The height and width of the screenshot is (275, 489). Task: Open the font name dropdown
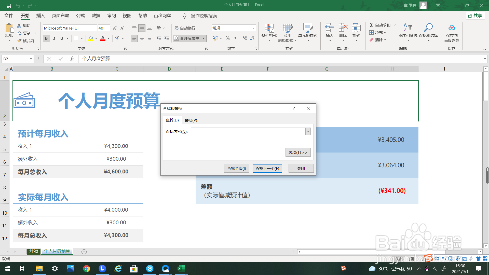tap(95, 28)
